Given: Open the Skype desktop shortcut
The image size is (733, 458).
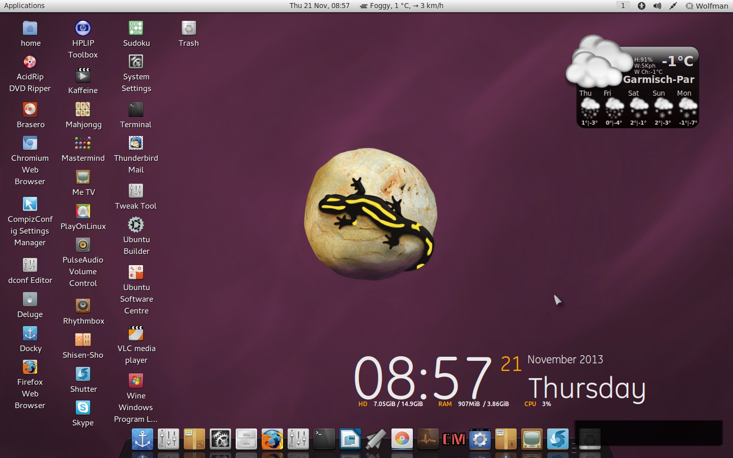Looking at the screenshot, I should (x=83, y=408).
